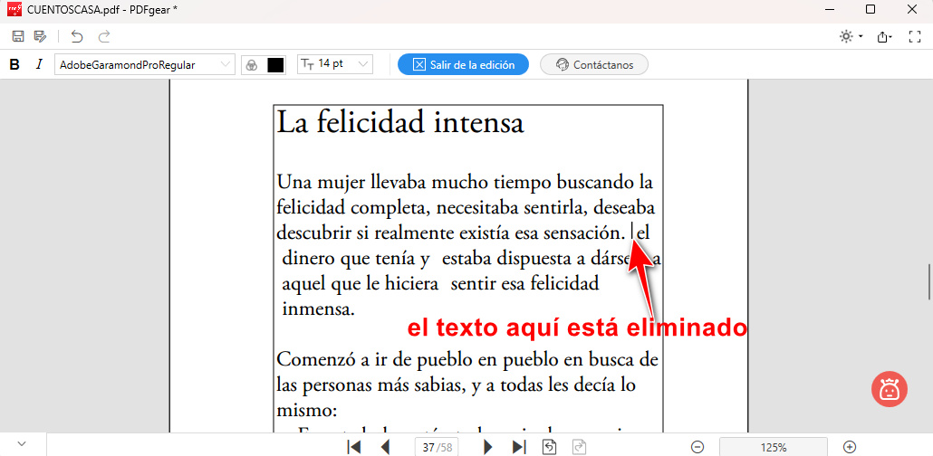933x456 pixels.
Task: Open the share menu icon
Action: [884, 37]
